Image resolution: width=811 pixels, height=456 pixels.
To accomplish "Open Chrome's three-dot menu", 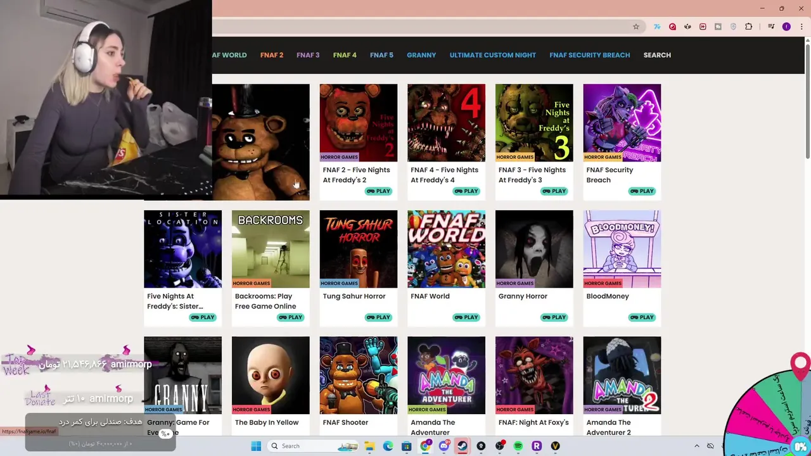I will 801,27.
